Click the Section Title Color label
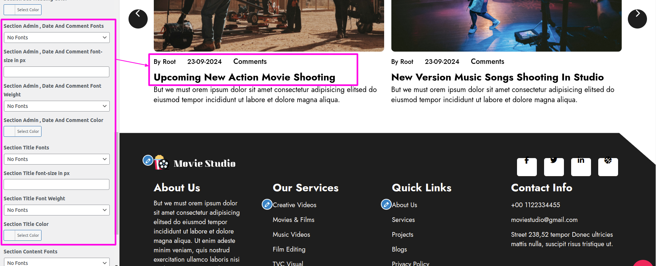Viewport: 656px width, 266px height. (26, 224)
